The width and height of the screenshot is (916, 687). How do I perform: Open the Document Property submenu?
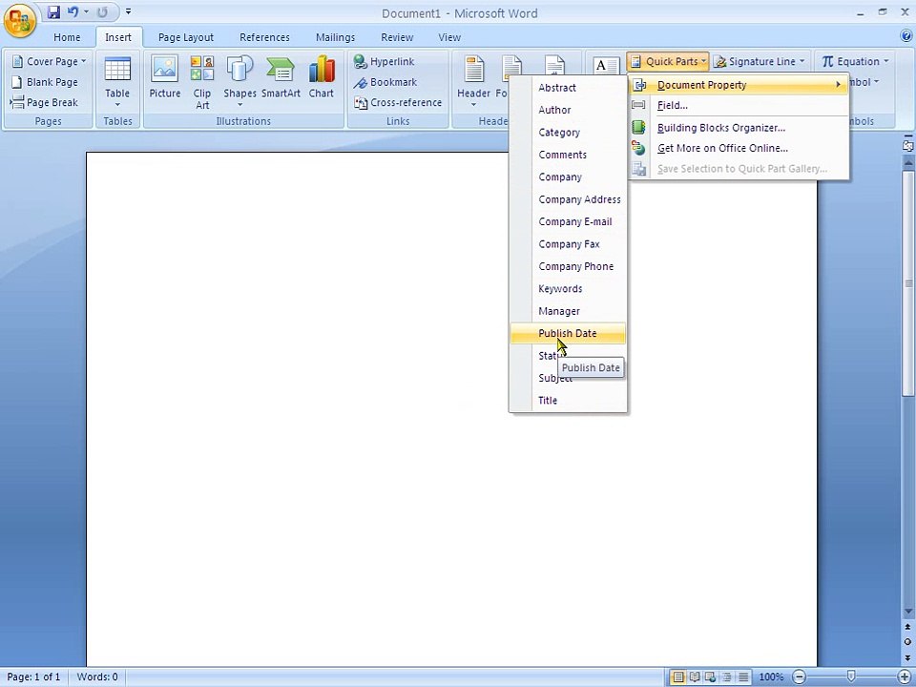pos(739,85)
